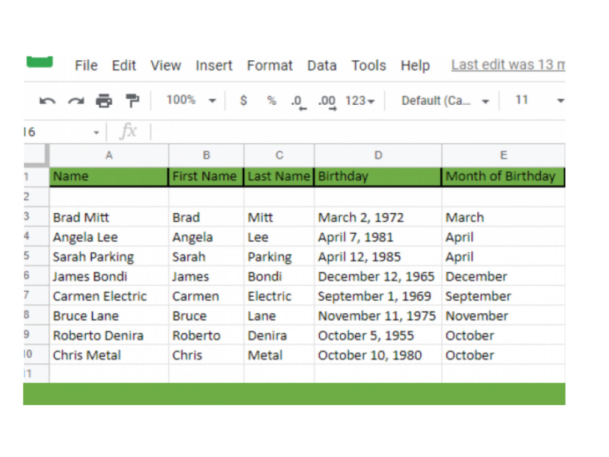Format as currency with $ icon
Screen dimensions: 609x457
(x=244, y=101)
